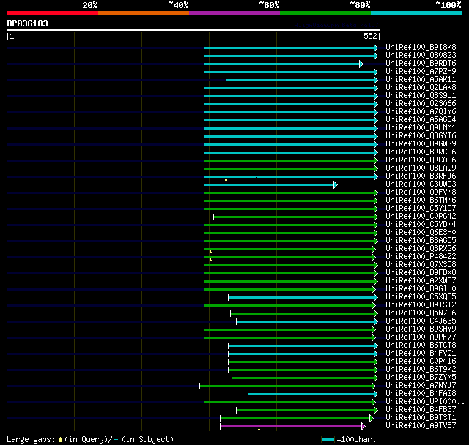Select the UniRef100_C4J635 label
The image size is (469, 445).
tap(421, 321)
